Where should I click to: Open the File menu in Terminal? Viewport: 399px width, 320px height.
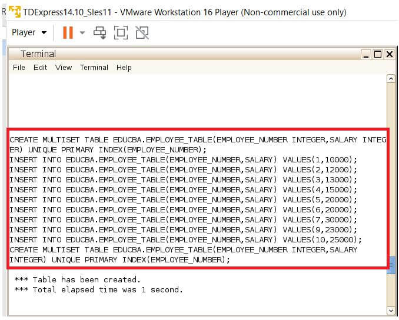(x=19, y=68)
